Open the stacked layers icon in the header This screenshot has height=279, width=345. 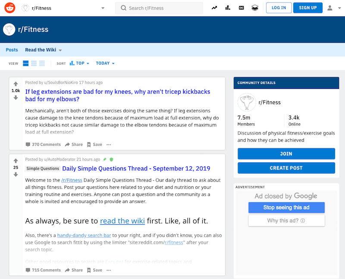(255, 8)
